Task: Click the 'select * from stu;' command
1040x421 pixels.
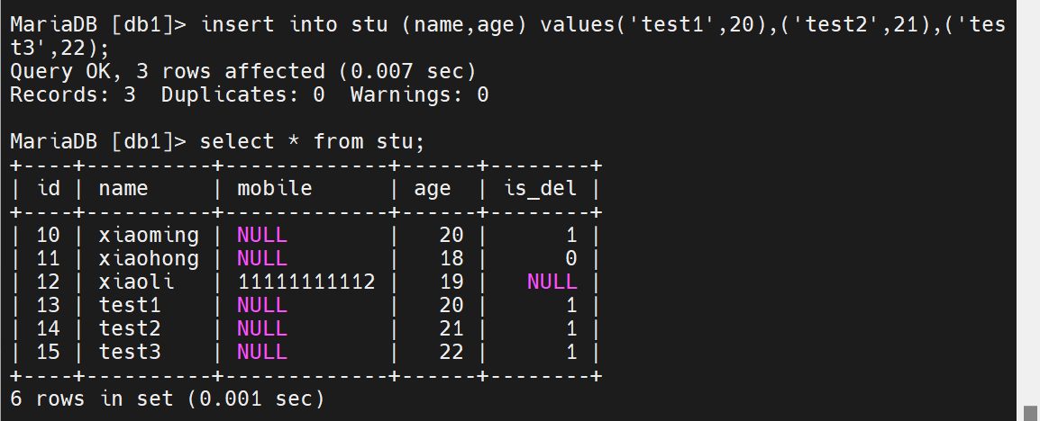Action: tap(312, 141)
